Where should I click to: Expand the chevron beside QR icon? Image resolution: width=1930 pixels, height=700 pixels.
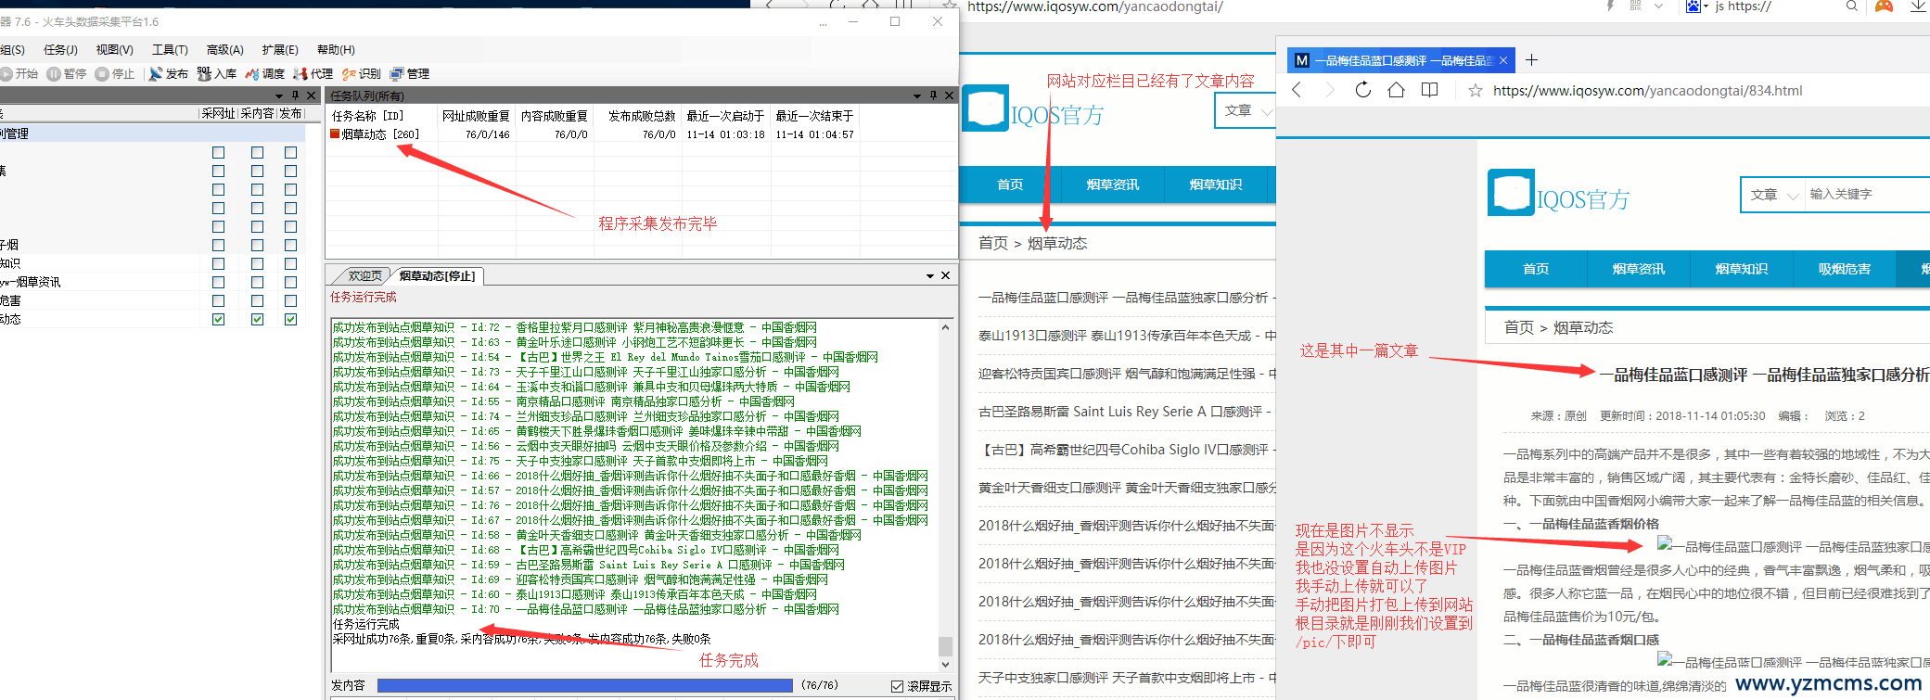[1658, 6]
